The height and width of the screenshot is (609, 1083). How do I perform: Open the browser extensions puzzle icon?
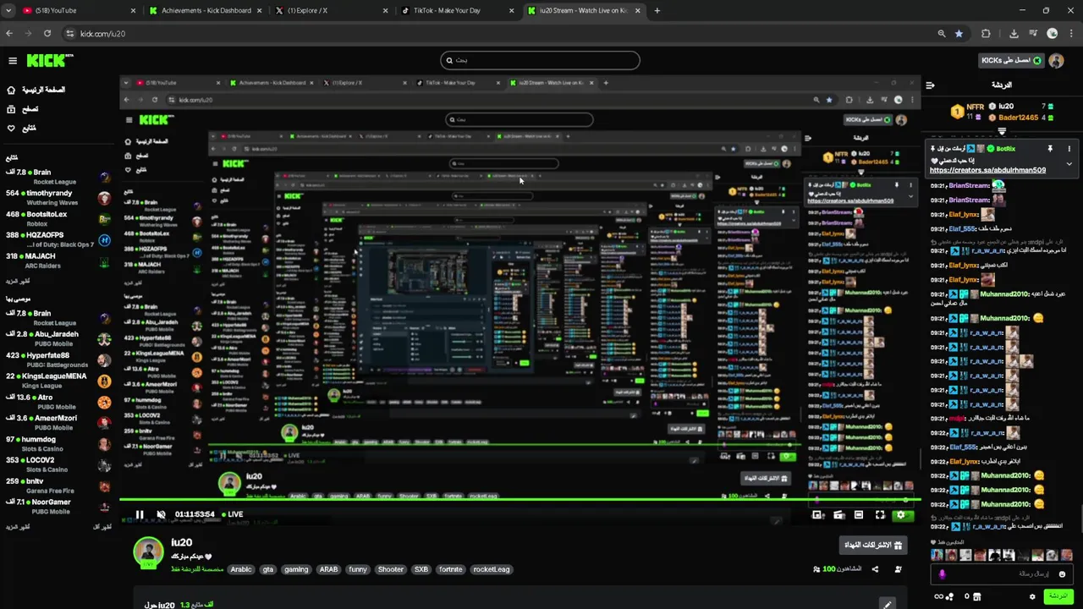[x=986, y=34]
